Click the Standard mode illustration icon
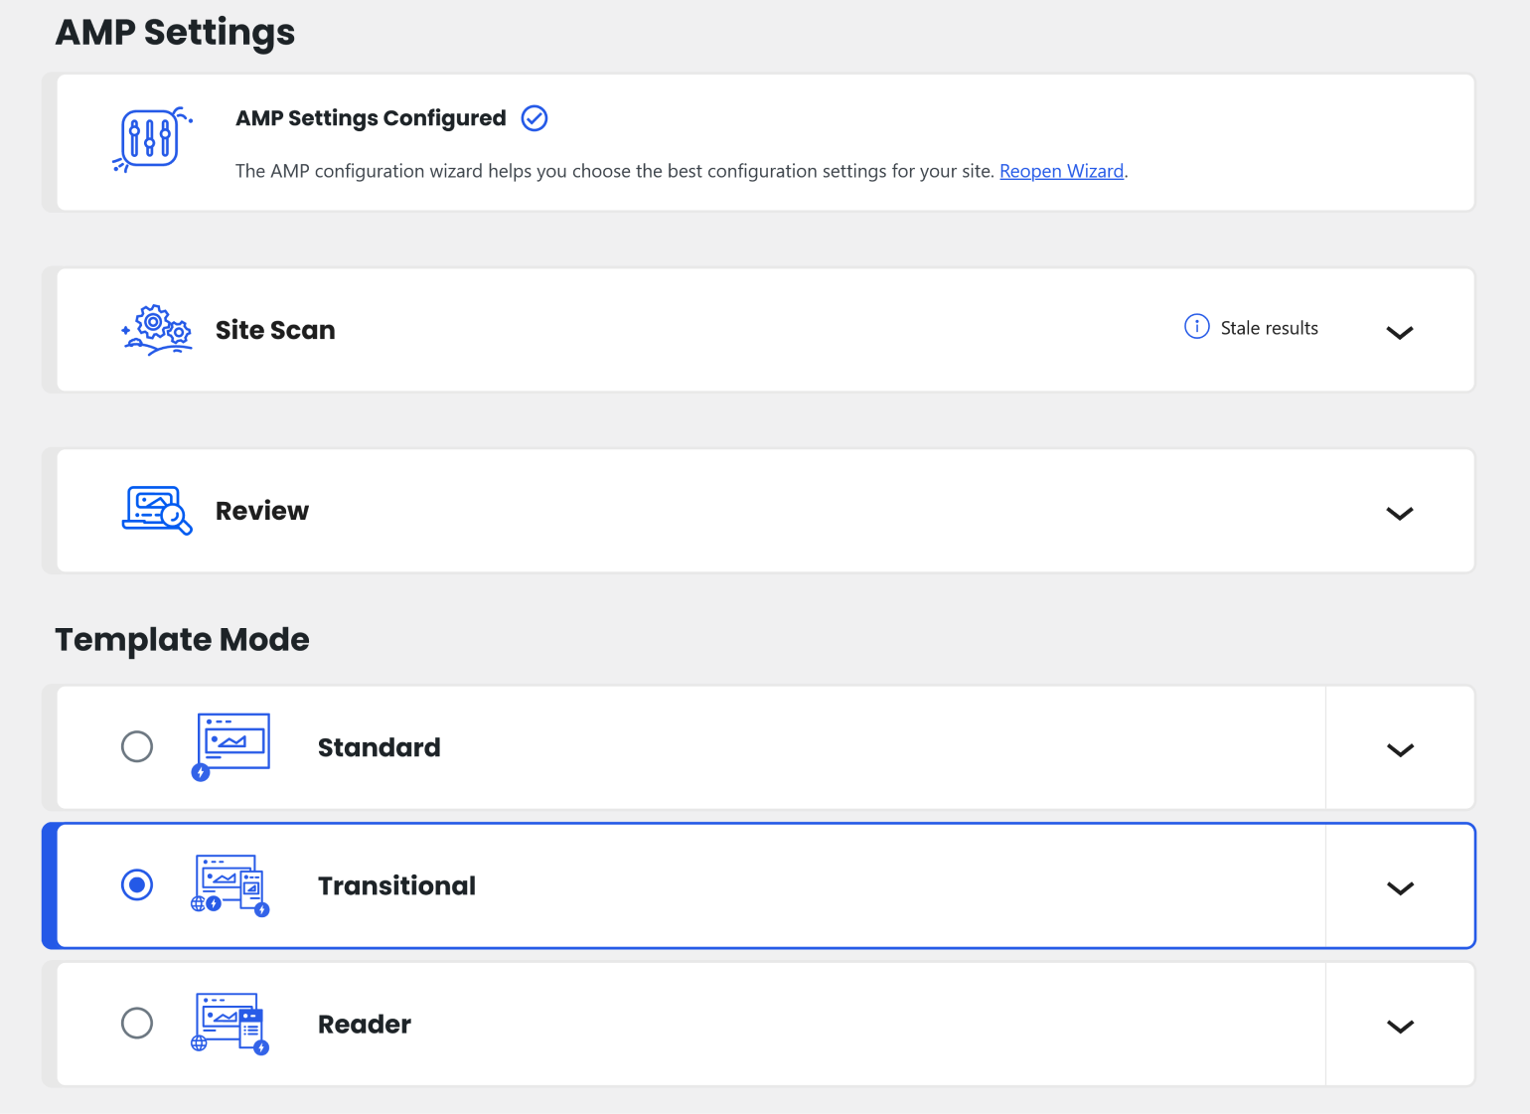 pos(230,746)
